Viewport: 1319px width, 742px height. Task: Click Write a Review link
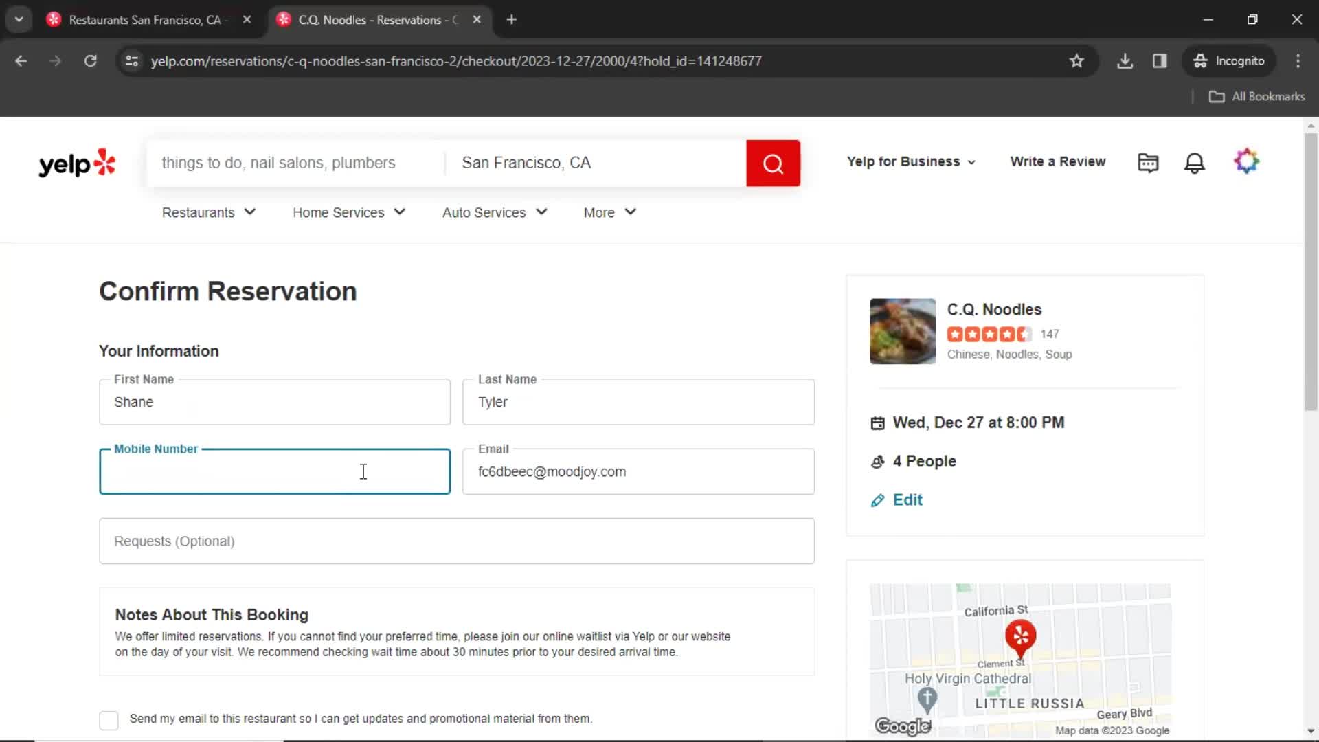[1058, 161]
